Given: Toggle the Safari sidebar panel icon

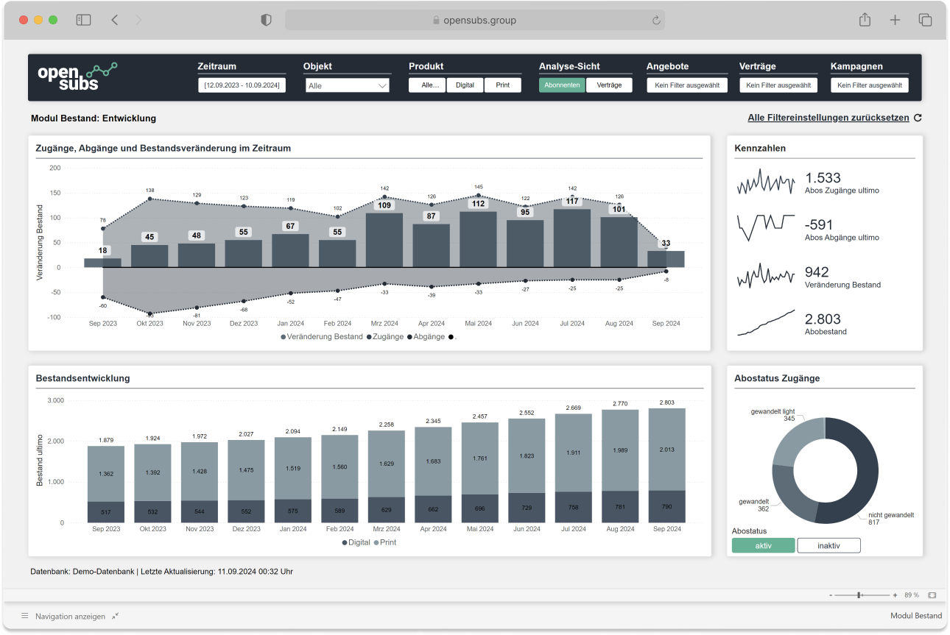Looking at the screenshot, I should click(x=83, y=20).
